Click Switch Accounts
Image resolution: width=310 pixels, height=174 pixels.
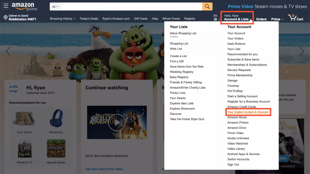(x=238, y=159)
